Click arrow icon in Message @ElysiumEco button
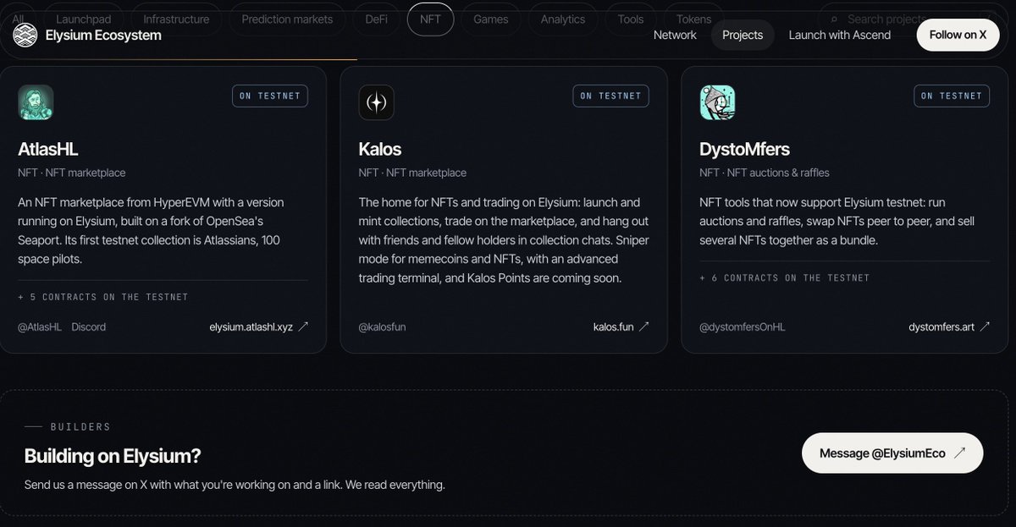This screenshot has height=527, width=1016. click(x=959, y=453)
